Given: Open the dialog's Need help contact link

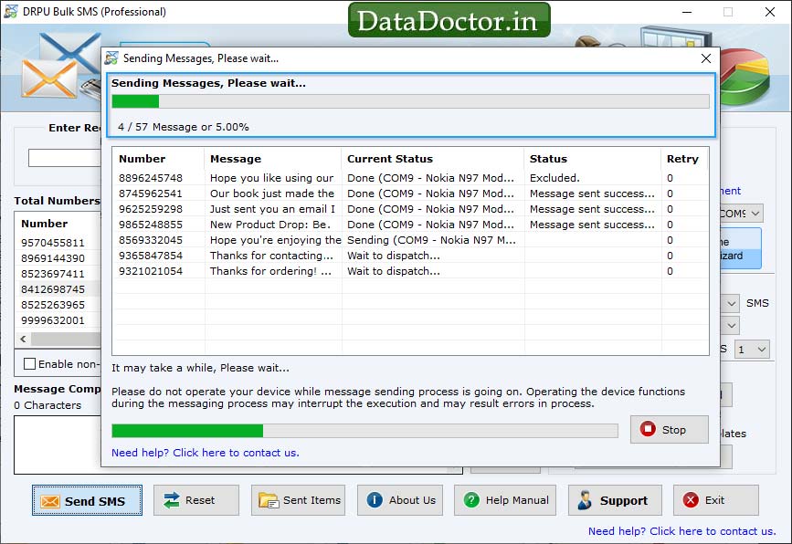Looking at the screenshot, I should click(x=205, y=453).
